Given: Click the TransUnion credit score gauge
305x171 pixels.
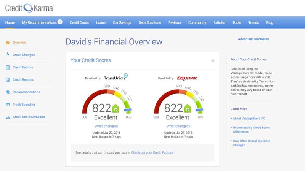Looking at the screenshot, I should [x=106, y=103].
